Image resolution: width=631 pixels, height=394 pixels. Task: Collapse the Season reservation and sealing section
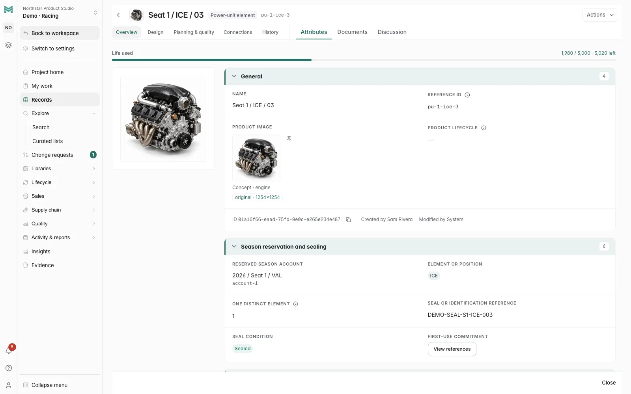click(234, 247)
